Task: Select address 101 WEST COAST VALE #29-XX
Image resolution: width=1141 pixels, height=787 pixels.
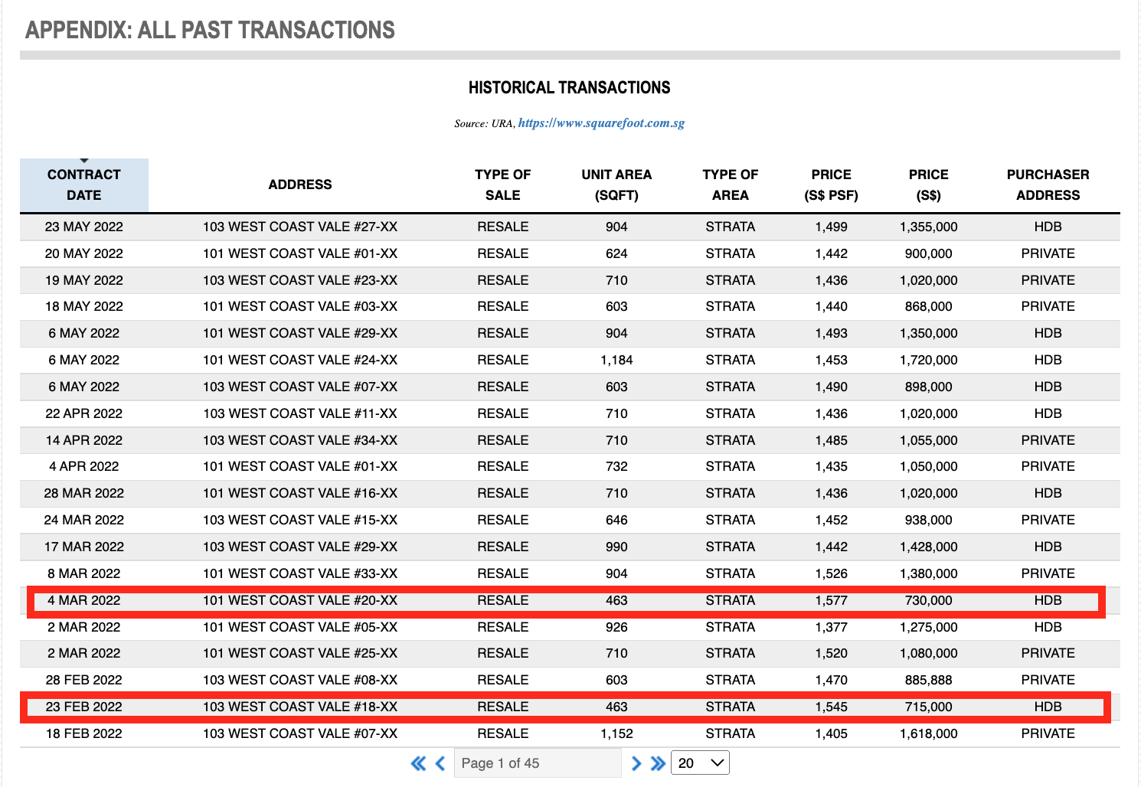Action: tap(300, 333)
